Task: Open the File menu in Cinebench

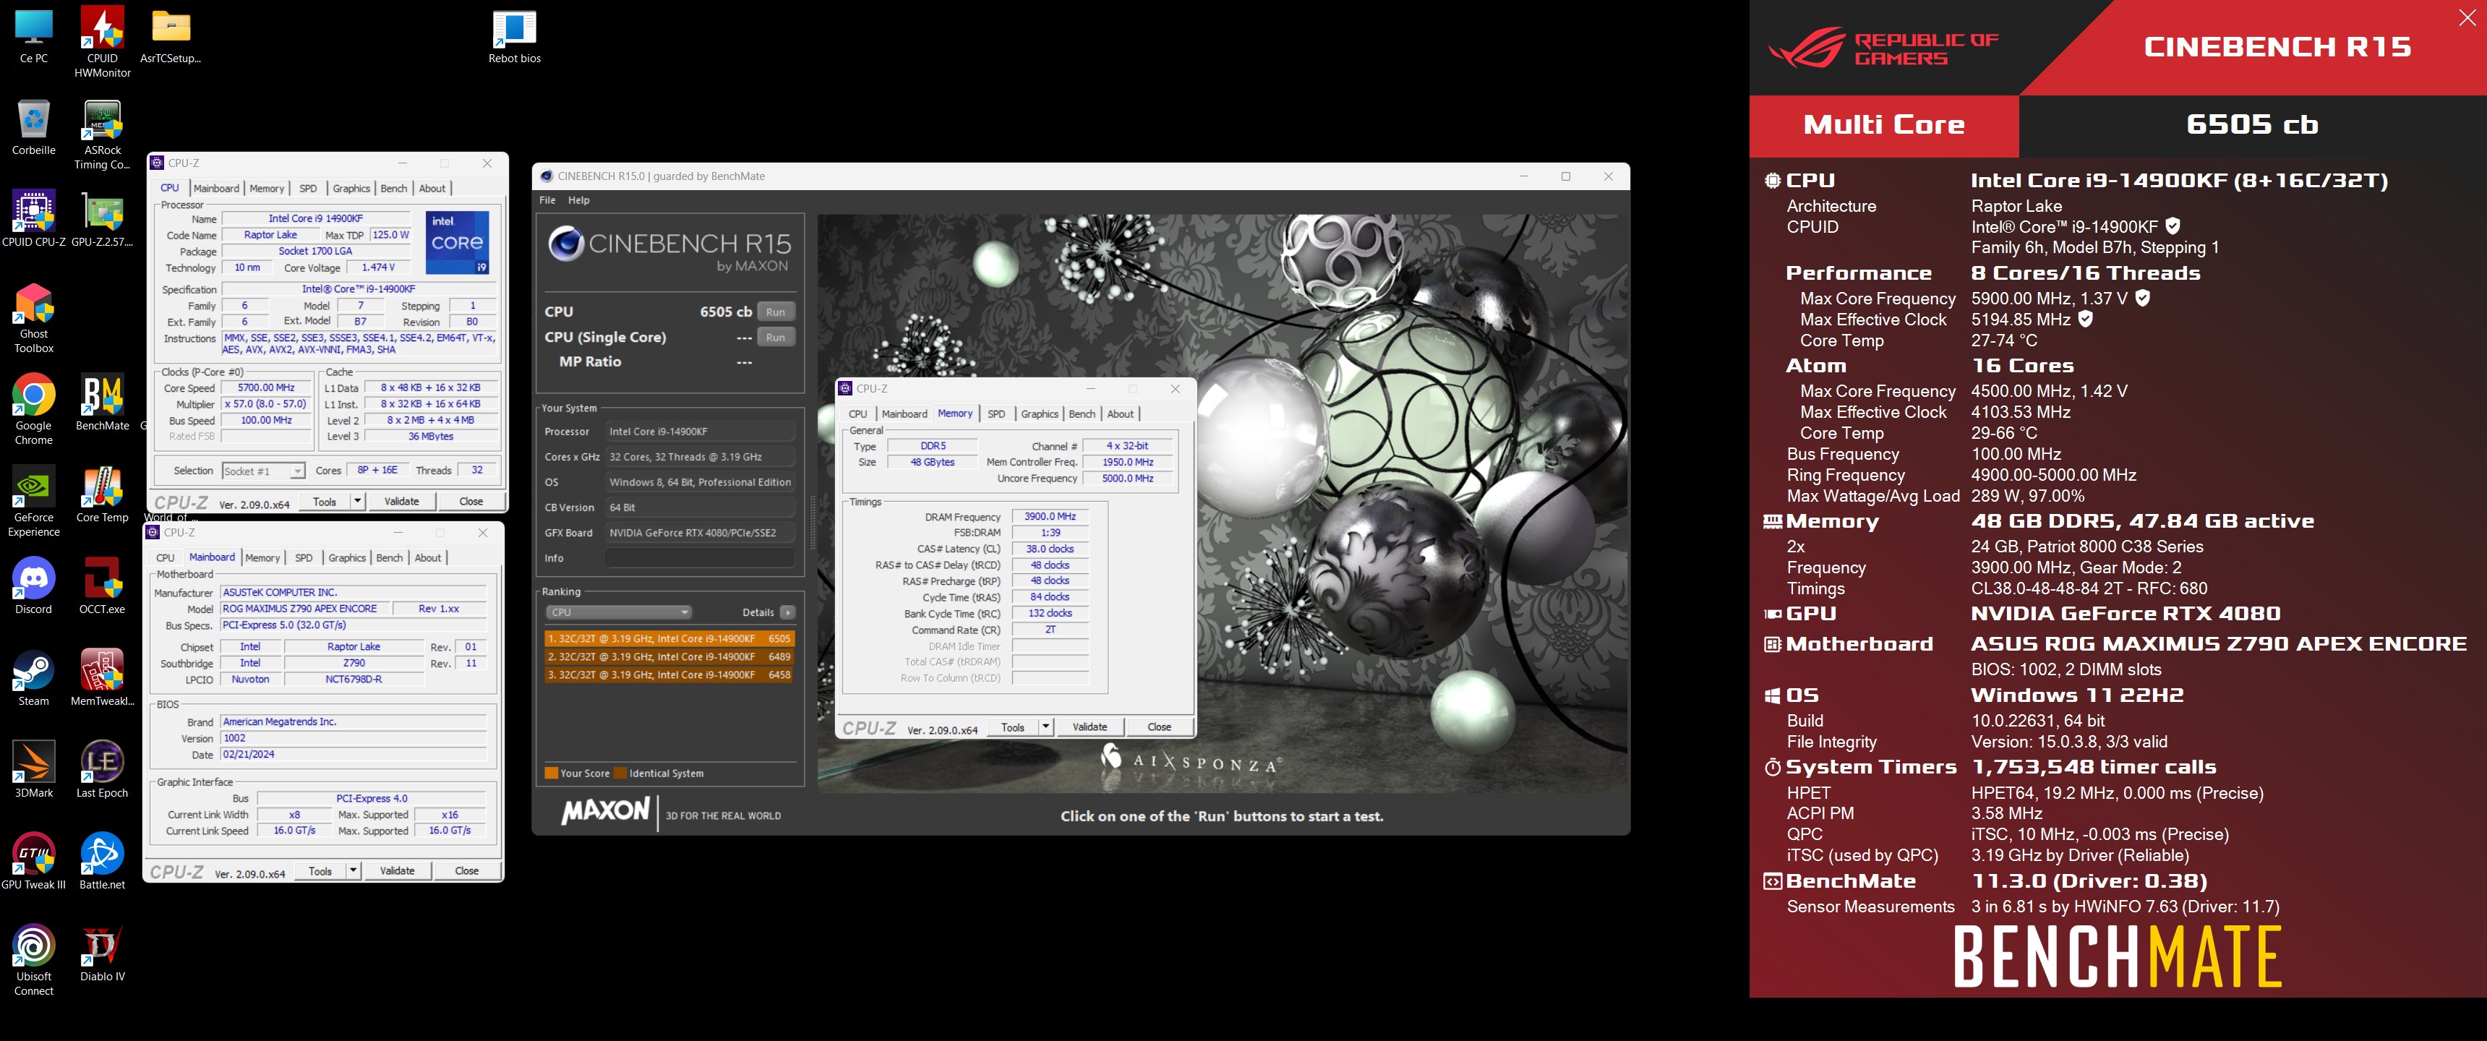Action: tap(547, 200)
